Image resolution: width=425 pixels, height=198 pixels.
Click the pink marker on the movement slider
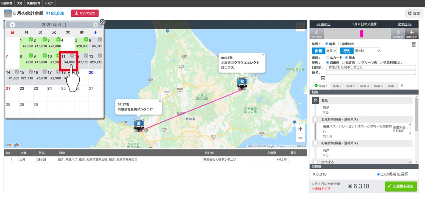[x=362, y=34]
